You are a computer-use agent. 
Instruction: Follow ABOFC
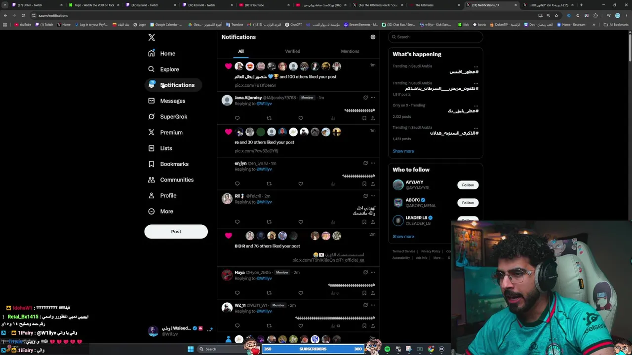click(468, 203)
